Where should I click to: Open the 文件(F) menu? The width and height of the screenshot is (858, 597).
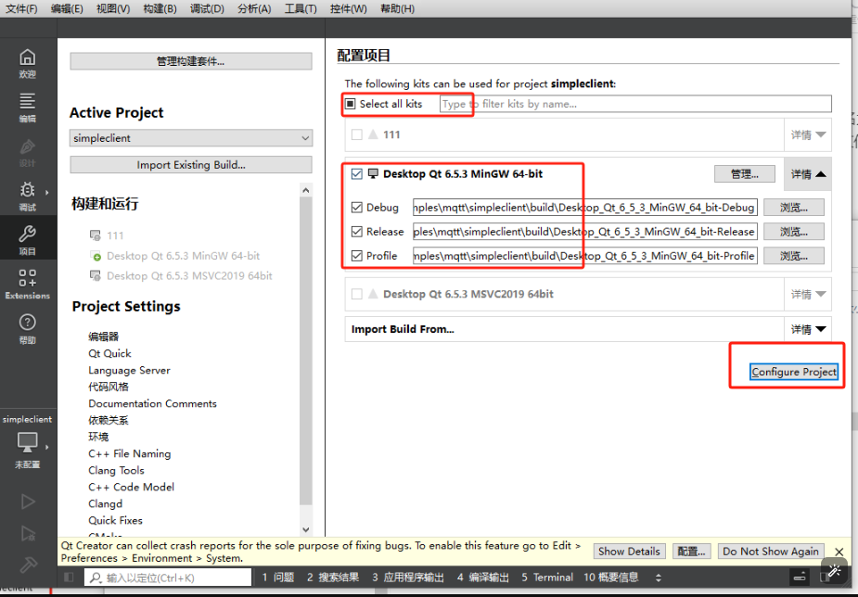coord(21,8)
